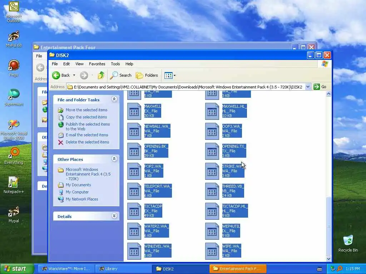Viewport: 366px width, 274px height.
Task: Select the OPENING.TX_ file icon
Action: (212, 151)
